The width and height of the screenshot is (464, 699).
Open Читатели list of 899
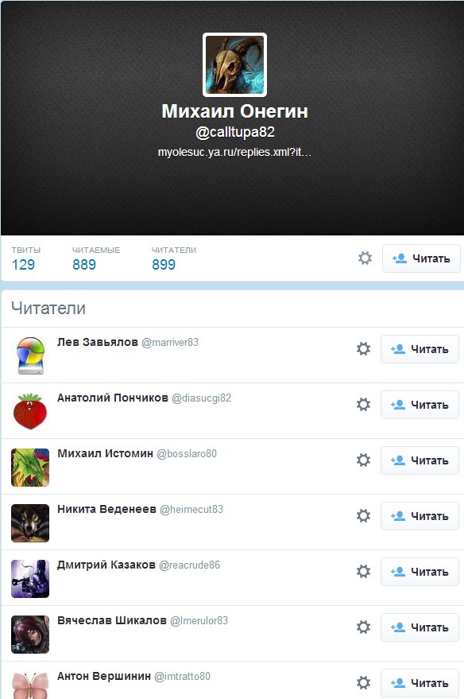pos(174,258)
